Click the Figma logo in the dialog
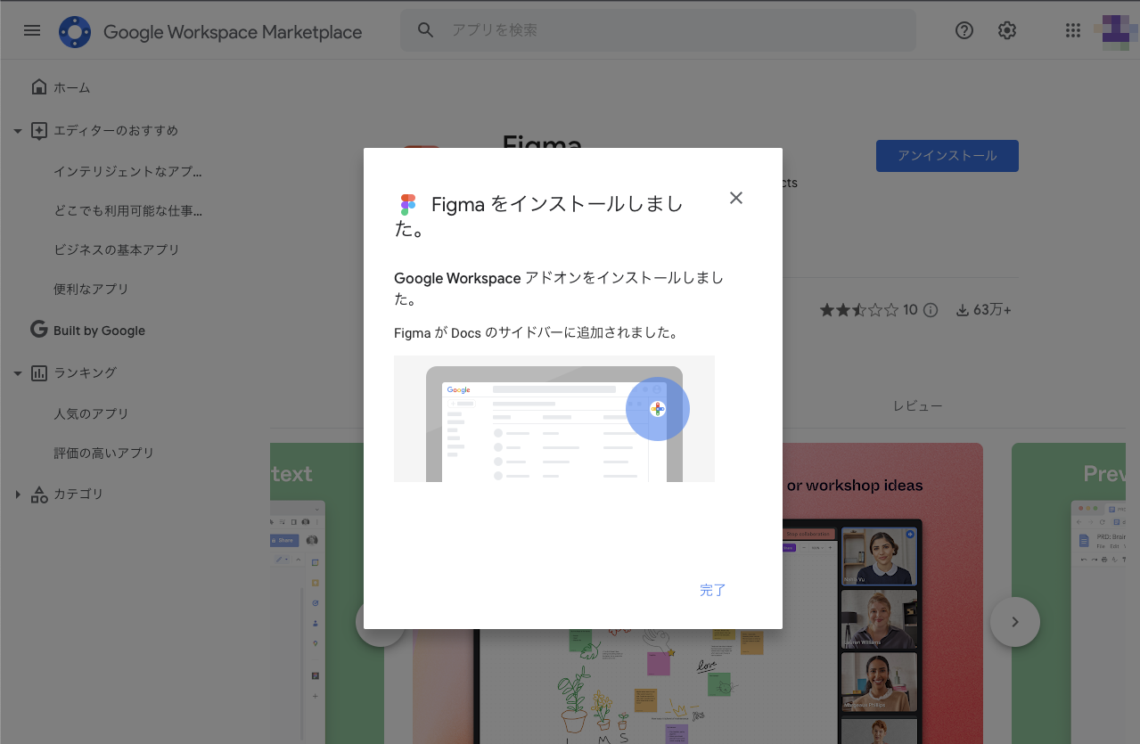This screenshot has width=1140, height=744. click(407, 204)
